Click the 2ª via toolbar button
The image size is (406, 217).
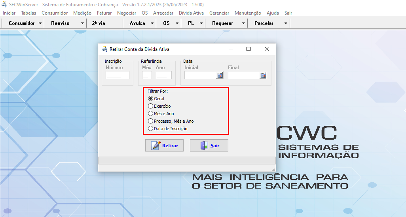[x=99, y=23]
